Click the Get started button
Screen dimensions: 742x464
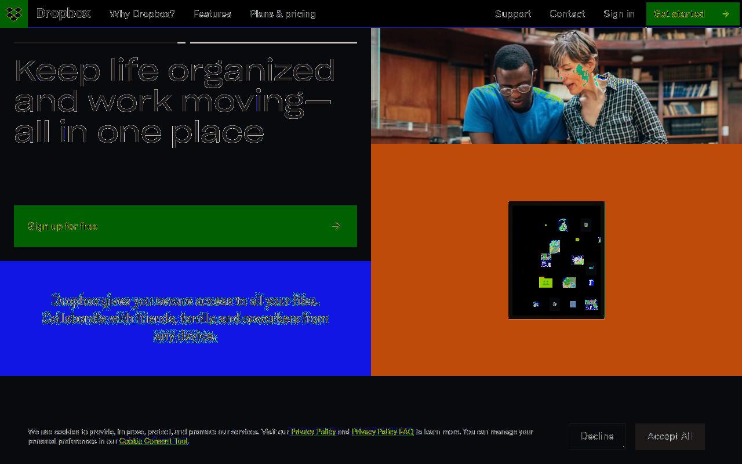(x=693, y=14)
